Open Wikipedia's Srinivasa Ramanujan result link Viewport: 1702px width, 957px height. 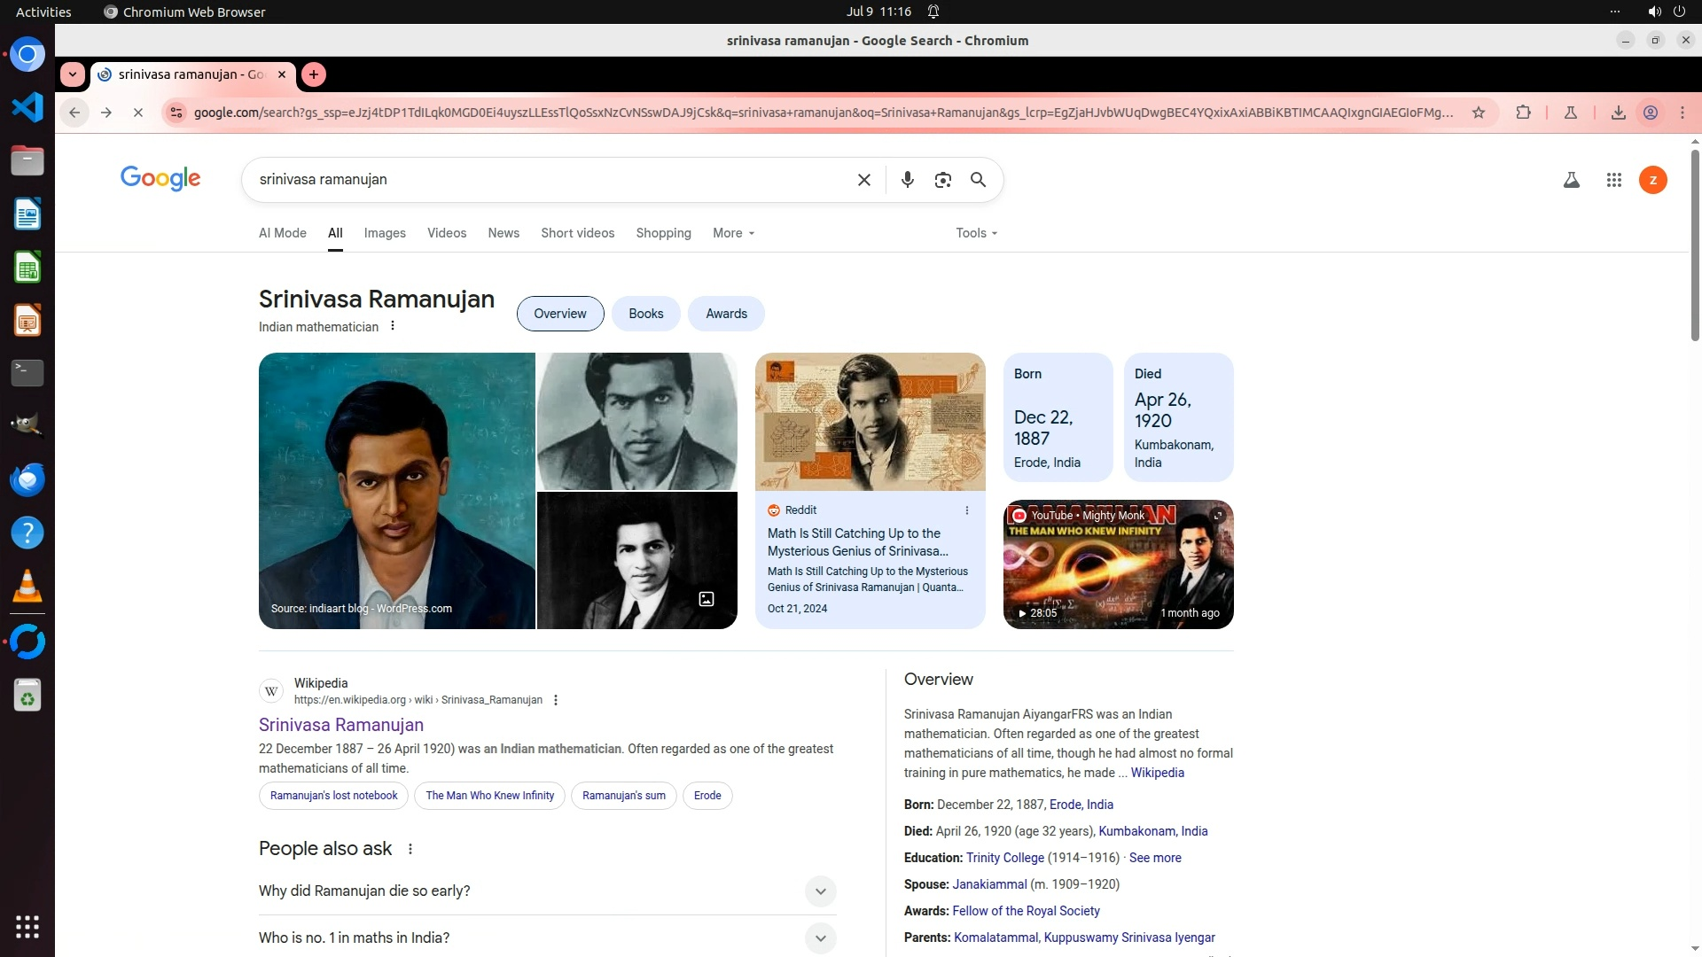coord(341,725)
